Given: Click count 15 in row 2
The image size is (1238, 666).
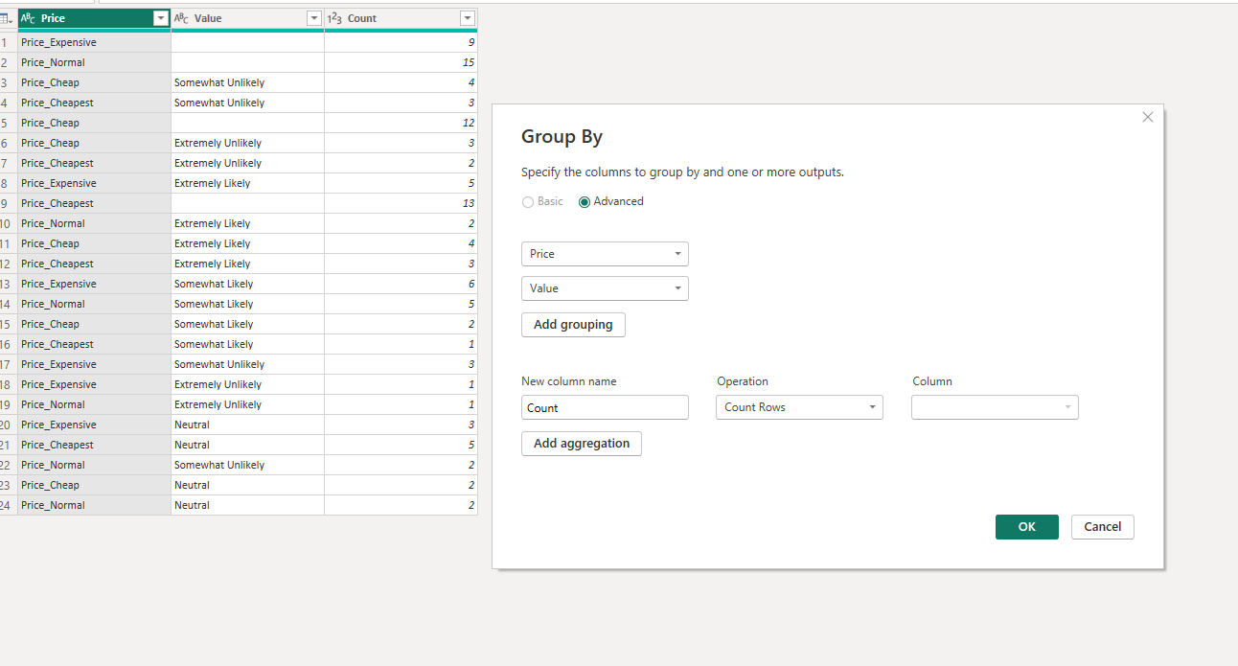Looking at the screenshot, I should (x=401, y=62).
